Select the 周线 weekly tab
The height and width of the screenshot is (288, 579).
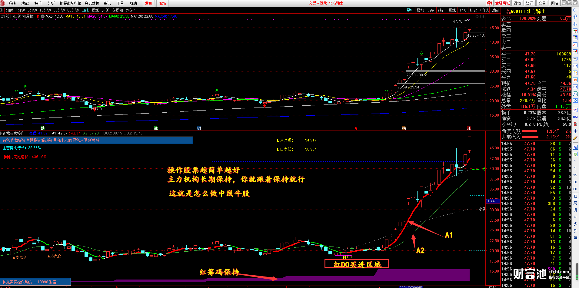point(95,10)
